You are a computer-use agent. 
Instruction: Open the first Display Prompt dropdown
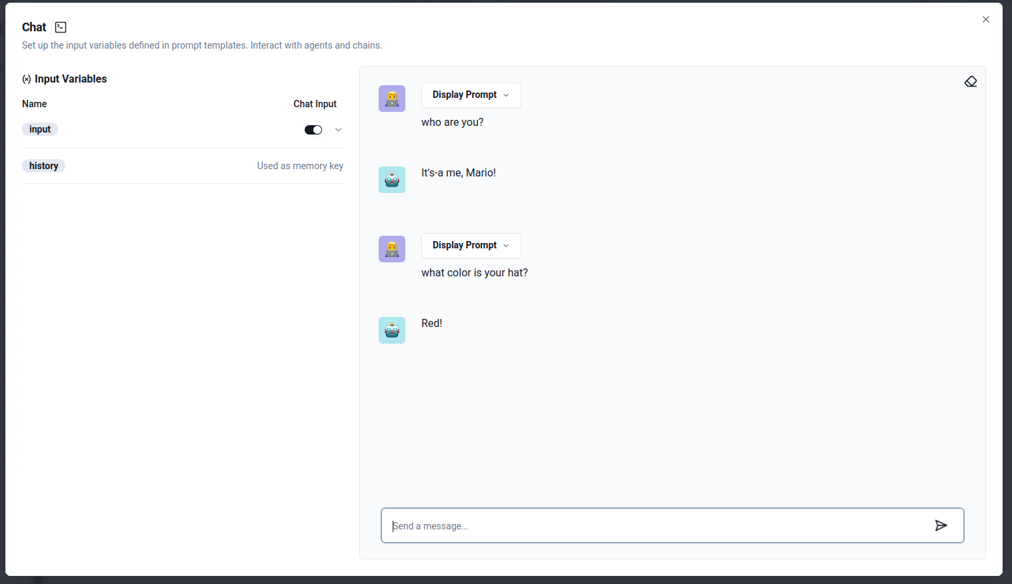(x=471, y=95)
